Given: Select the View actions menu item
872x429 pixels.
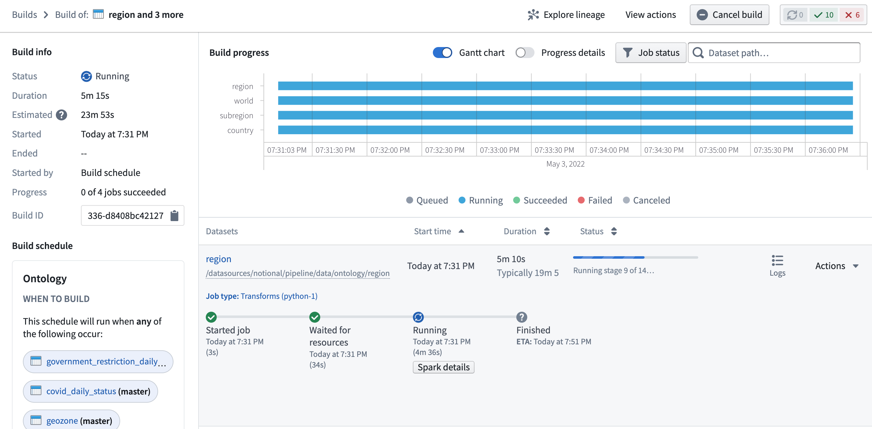Looking at the screenshot, I should [x=650, y=14].
